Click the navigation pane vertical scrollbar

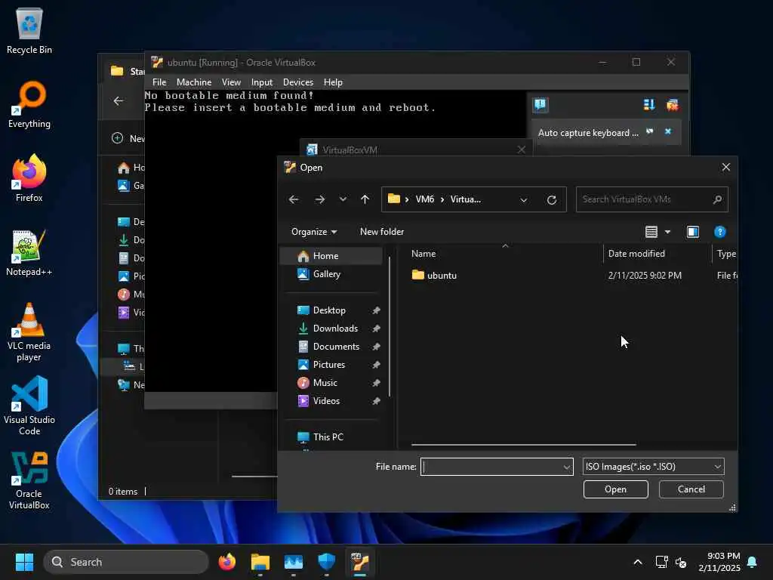point(390,326)
